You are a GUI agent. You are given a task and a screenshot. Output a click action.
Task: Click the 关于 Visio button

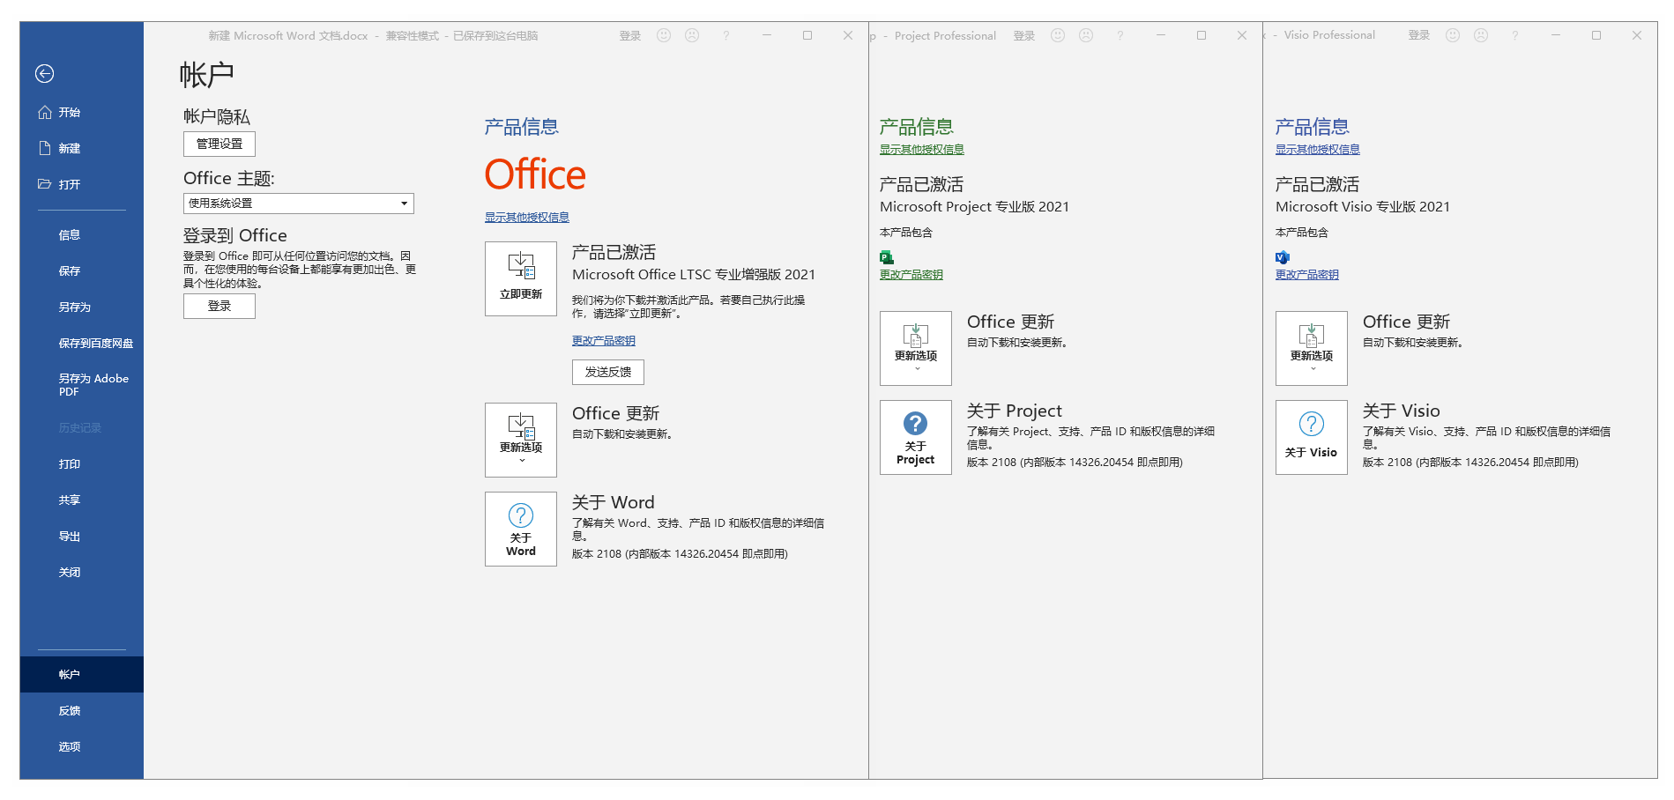1312,438
